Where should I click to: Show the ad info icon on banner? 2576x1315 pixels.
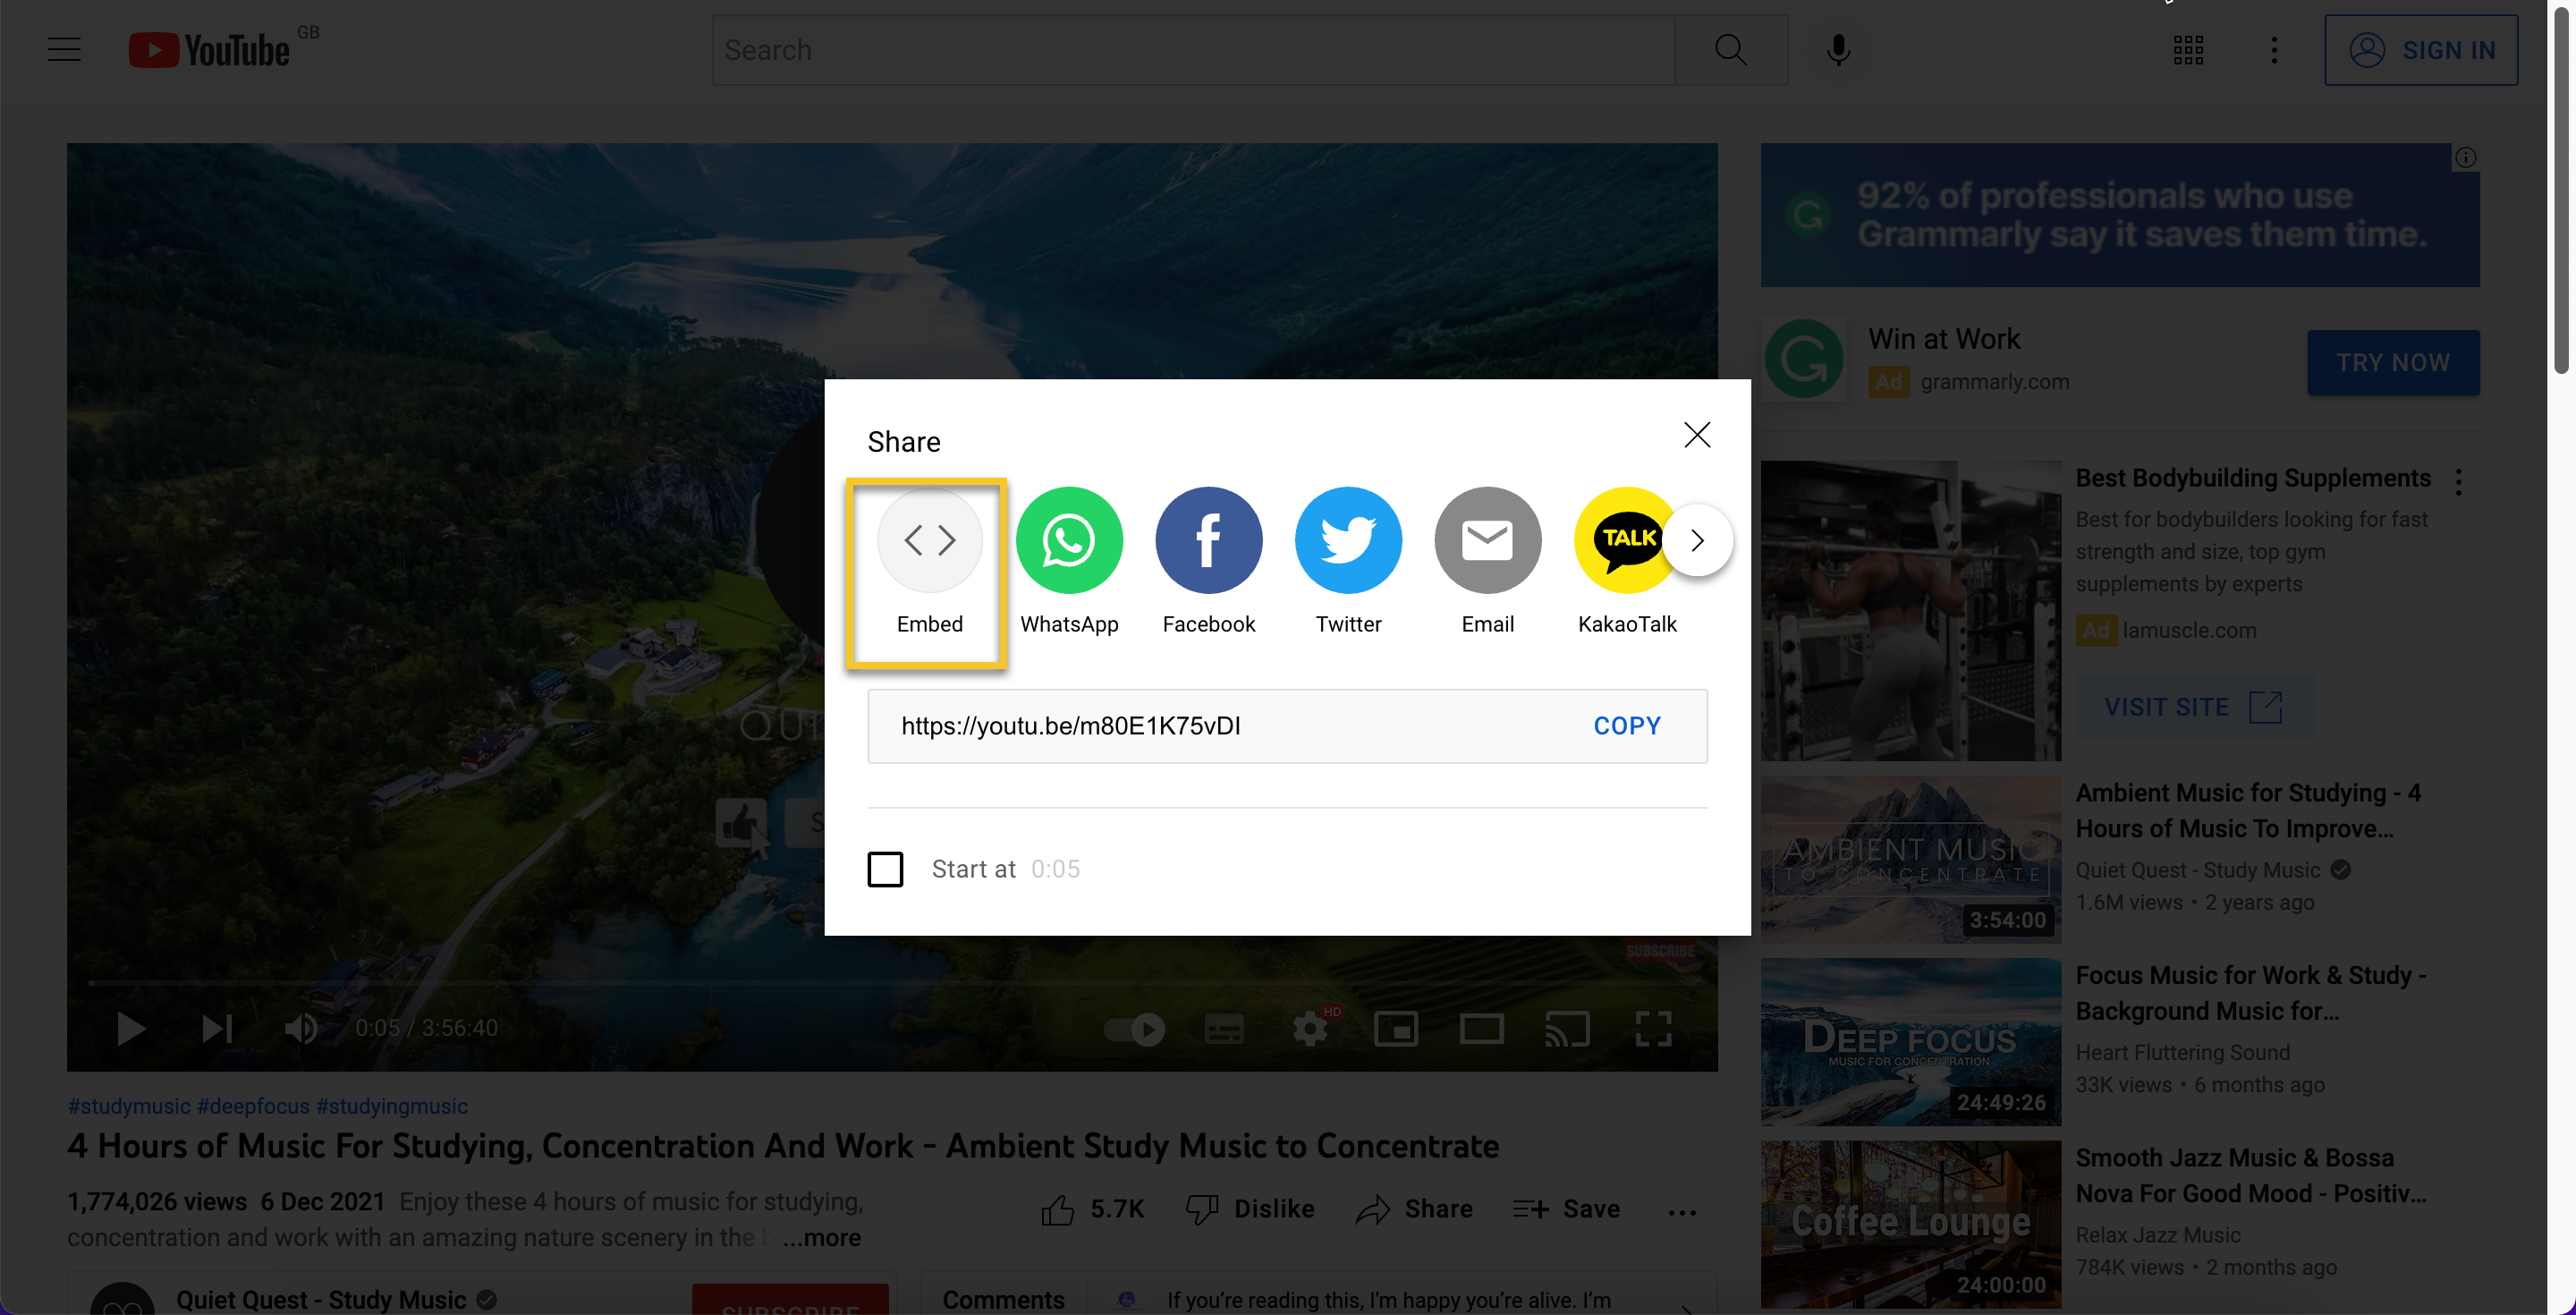(x=2466, y=157)
